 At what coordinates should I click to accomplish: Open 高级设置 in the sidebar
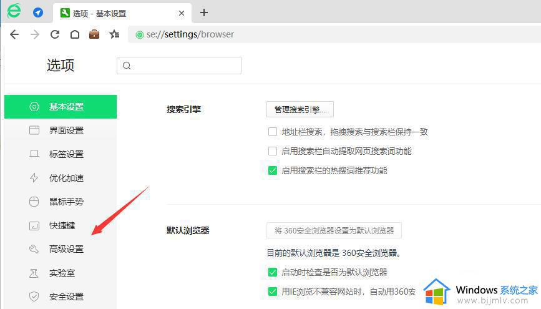61,249
